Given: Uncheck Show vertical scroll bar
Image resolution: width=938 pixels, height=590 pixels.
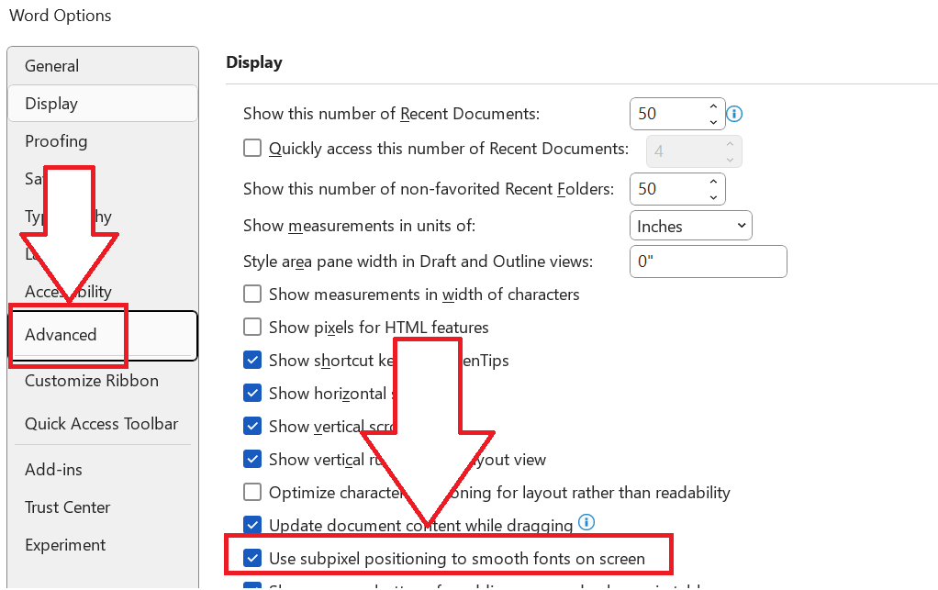Looking at the screenshot, I should (252, 426).
